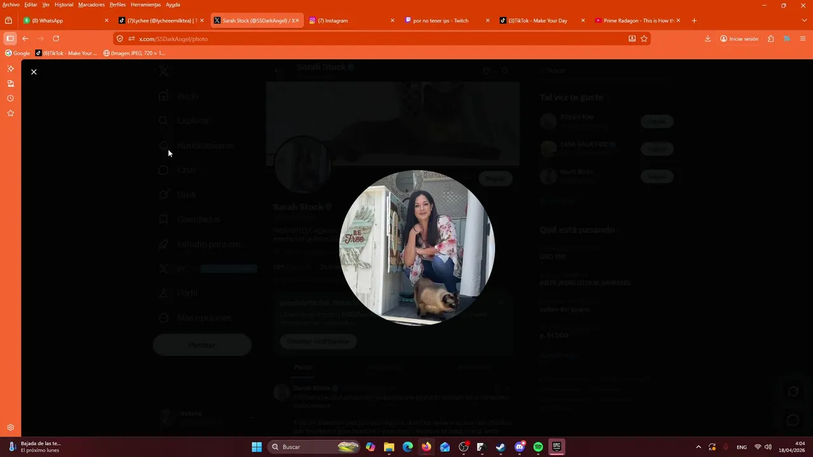Screen dimensions: 813x457
Task: Open Bookmarks star in the sidebar
Action: [10, 113]
